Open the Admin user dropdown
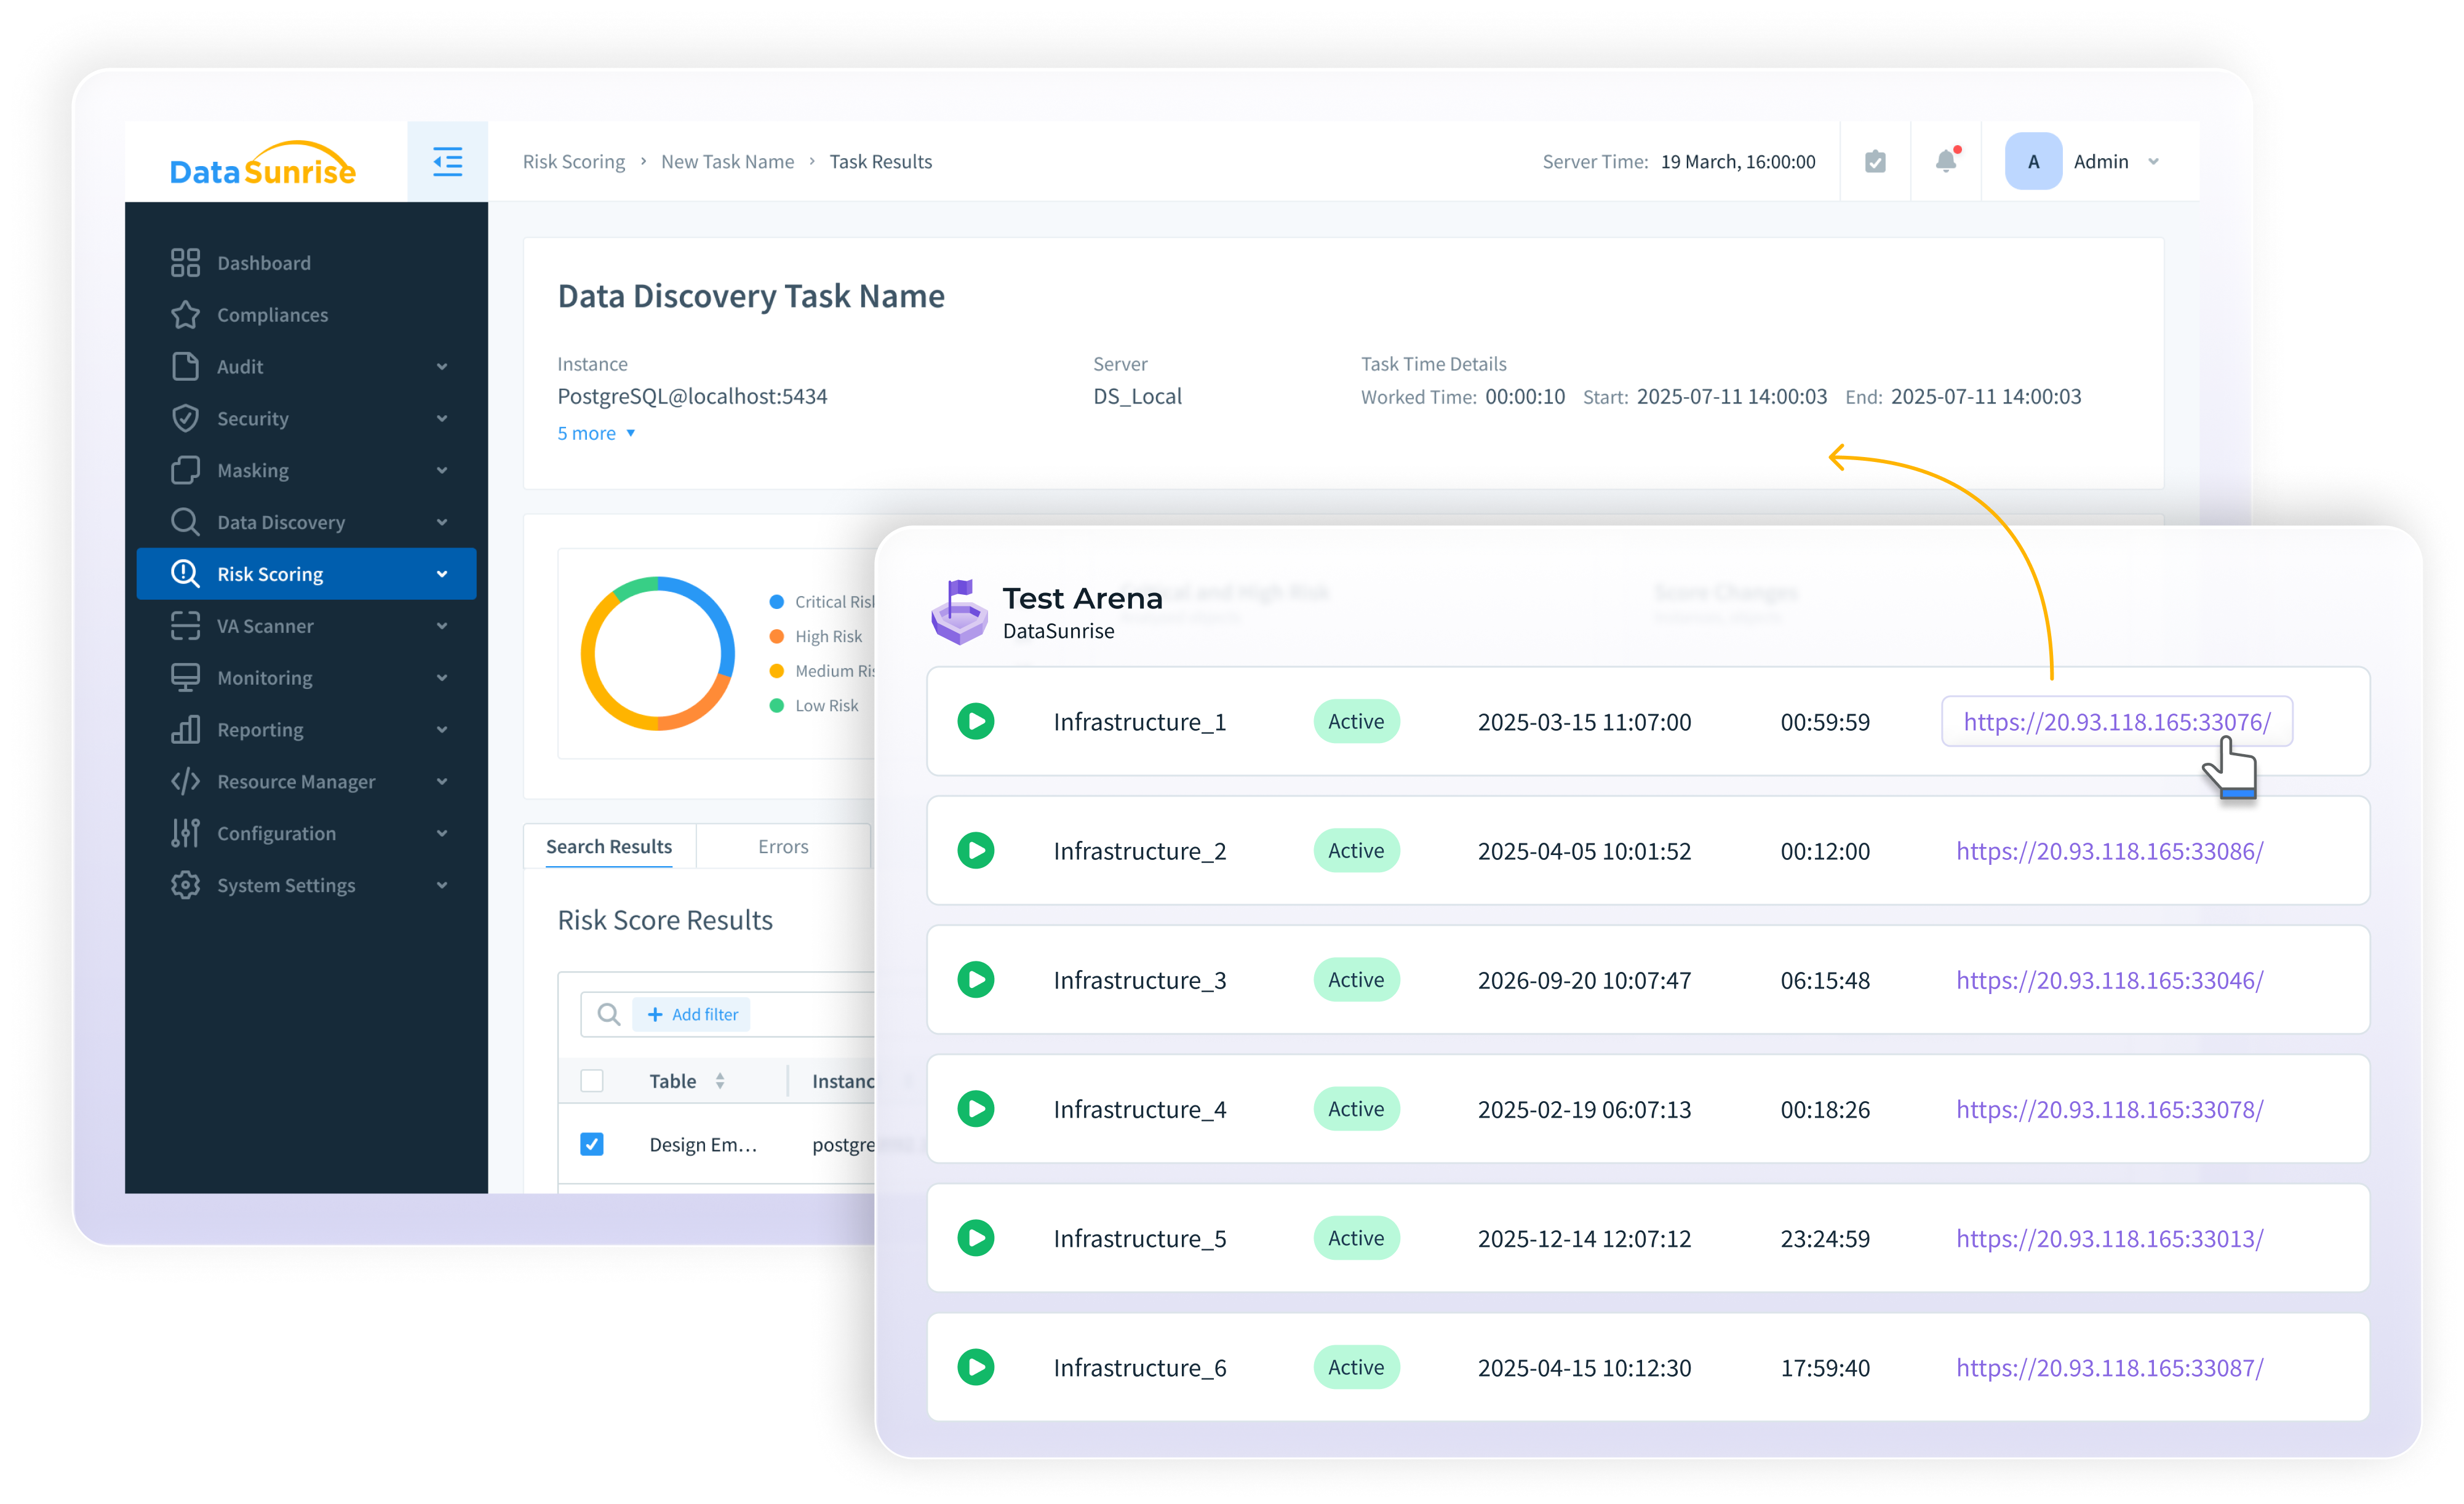 point(2153,161)
